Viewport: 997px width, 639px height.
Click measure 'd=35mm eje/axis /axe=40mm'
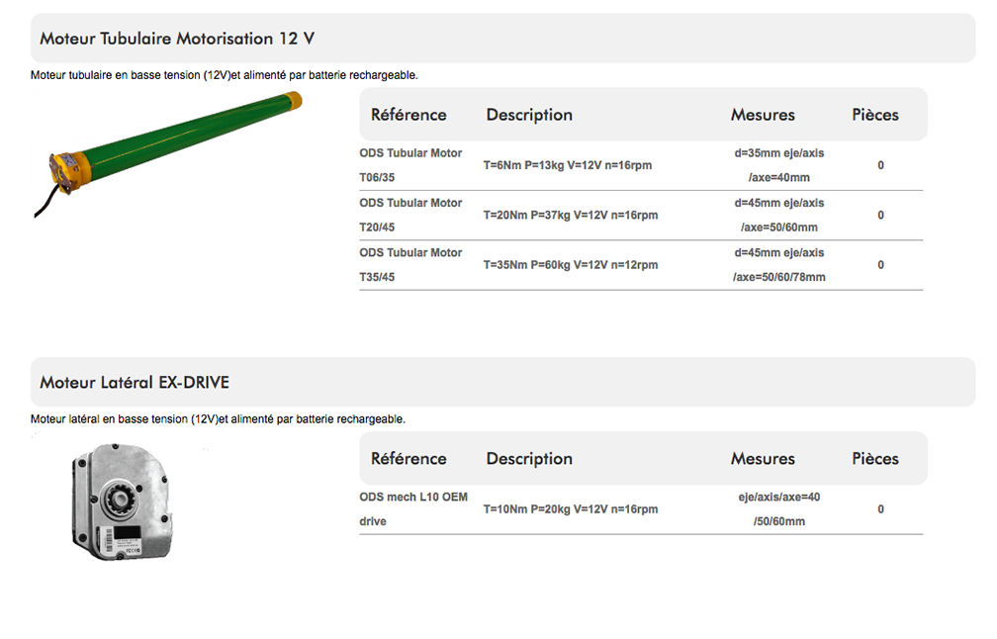tap(779, 165)
